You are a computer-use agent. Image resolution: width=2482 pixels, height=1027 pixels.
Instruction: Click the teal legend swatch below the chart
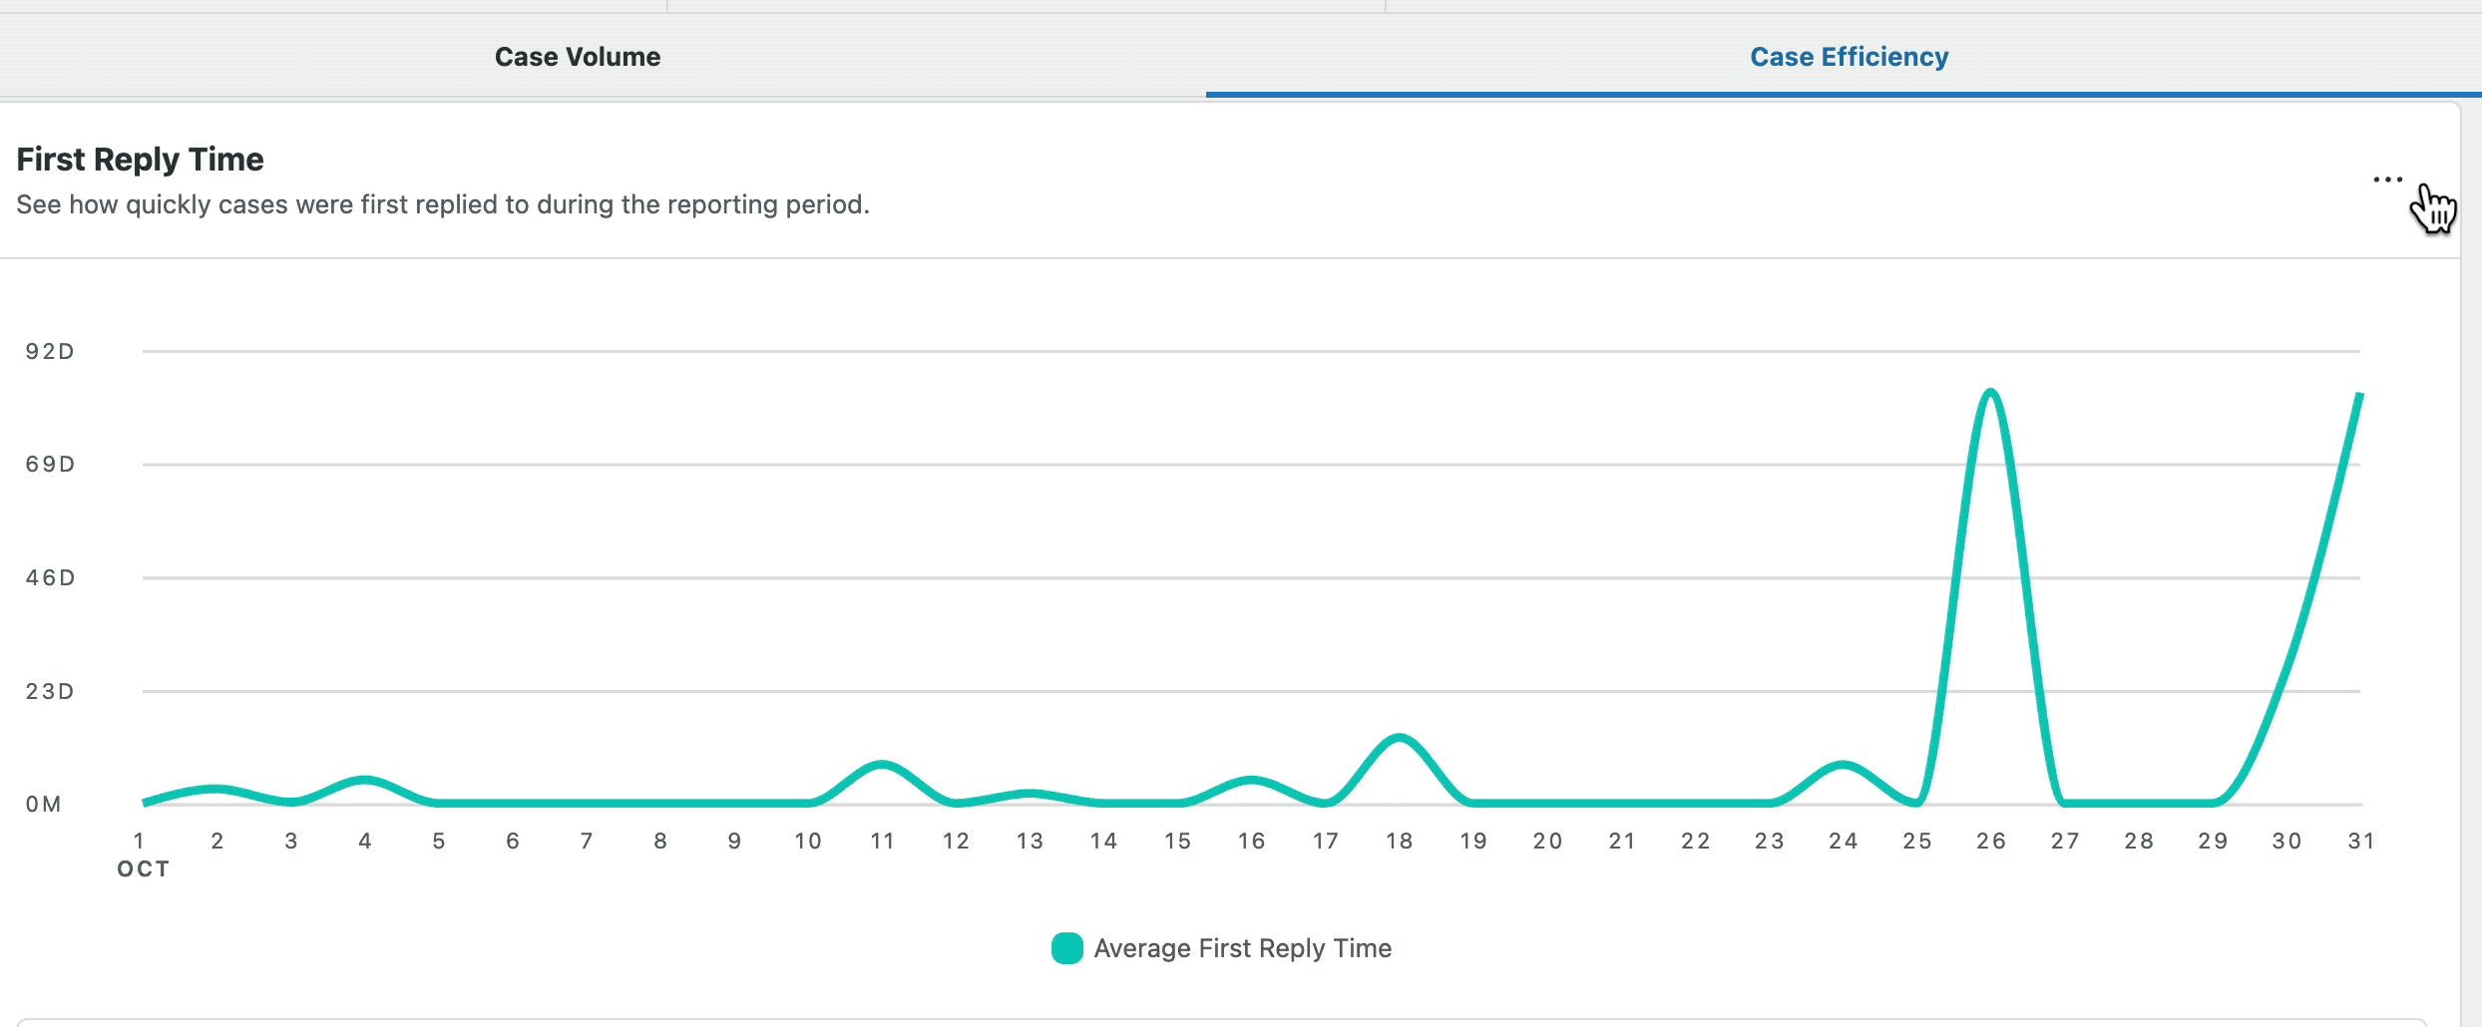[x=1066, y=947]
